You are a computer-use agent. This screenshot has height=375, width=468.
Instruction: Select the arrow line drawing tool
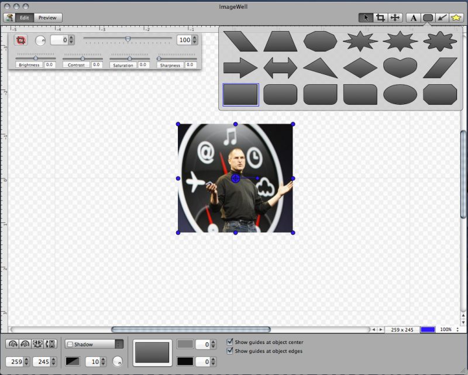pos(442,18)
